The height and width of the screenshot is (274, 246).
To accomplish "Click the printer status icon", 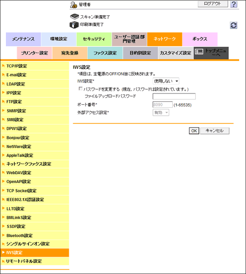I will (x=74, y=25).
